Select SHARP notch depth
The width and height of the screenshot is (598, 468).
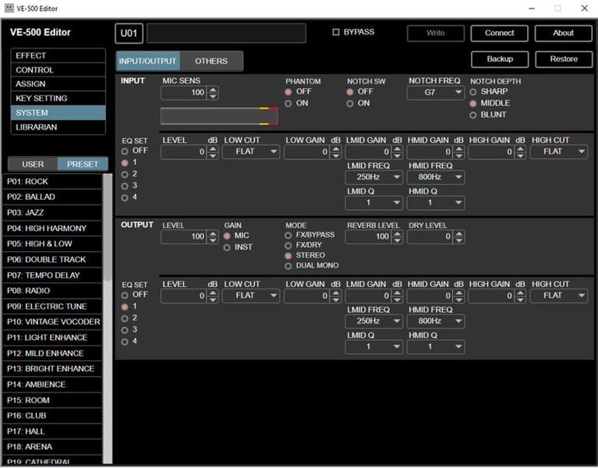[x=473, y=92]
